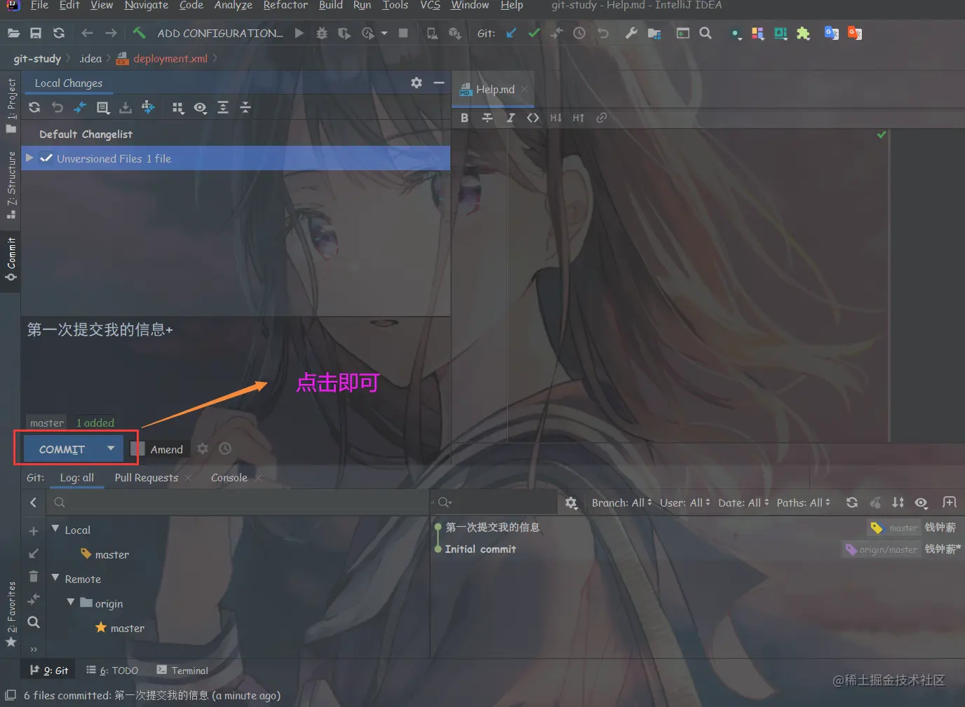Click the COMMIT button
The height and width of the screenshot is (707, 965).
pos(62,449)
